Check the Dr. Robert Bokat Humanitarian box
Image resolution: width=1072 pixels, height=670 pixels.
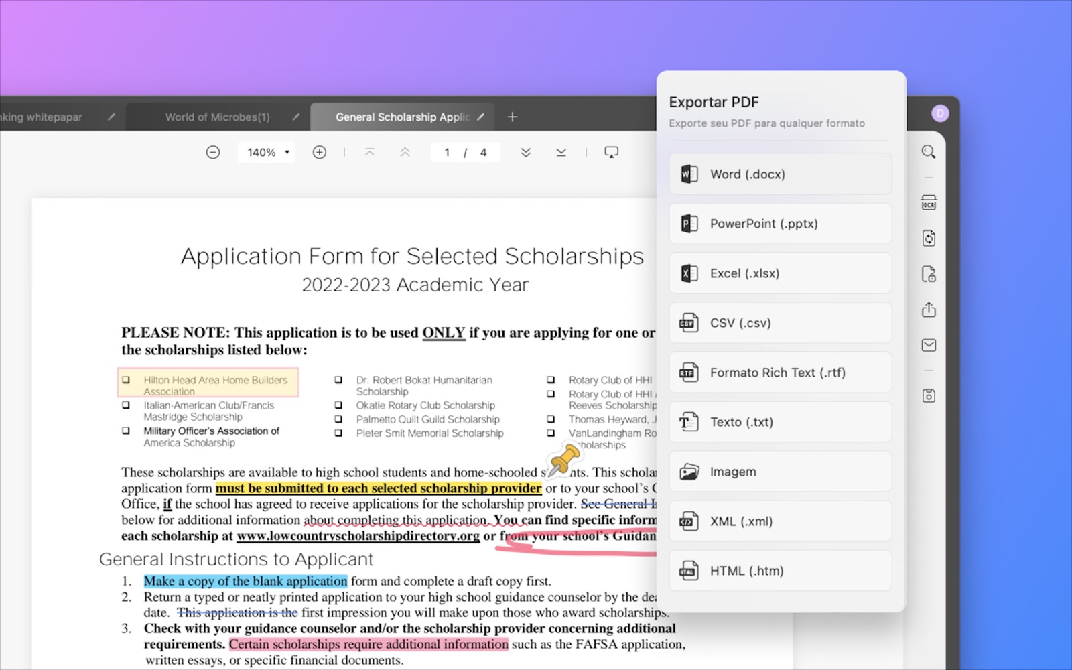(338, 380)
